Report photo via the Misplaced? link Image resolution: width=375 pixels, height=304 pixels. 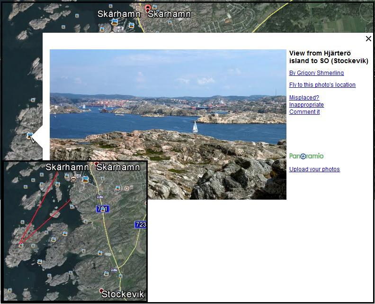pos(304,98)
